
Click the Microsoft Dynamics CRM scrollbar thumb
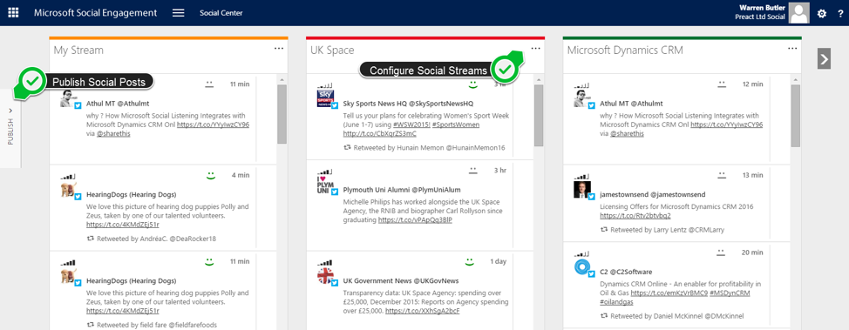[x=796, y=116]
